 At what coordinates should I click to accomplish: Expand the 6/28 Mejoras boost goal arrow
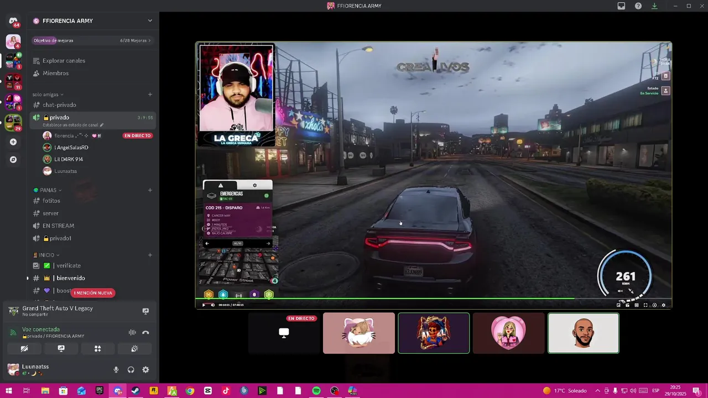coord(149,41)
